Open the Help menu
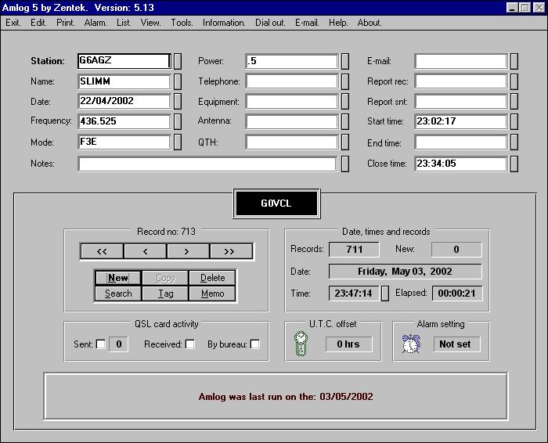Viewport: 548px width, 443px height. (x=338, y=23)
